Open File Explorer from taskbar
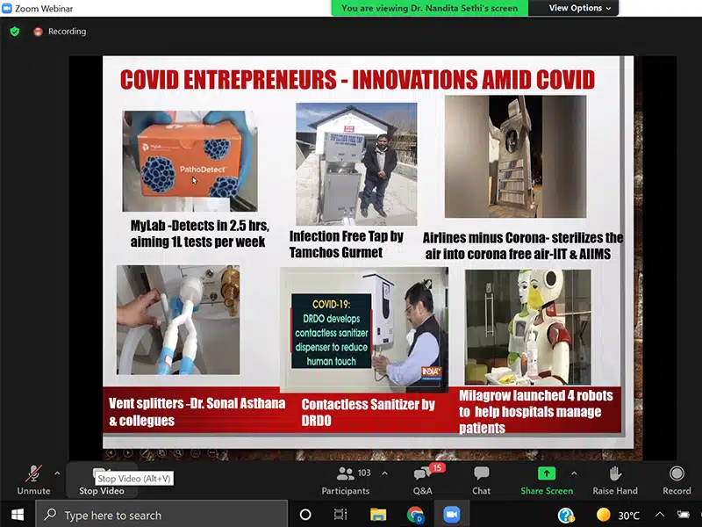This screenshot has height=527, width=702. (378, 515)
